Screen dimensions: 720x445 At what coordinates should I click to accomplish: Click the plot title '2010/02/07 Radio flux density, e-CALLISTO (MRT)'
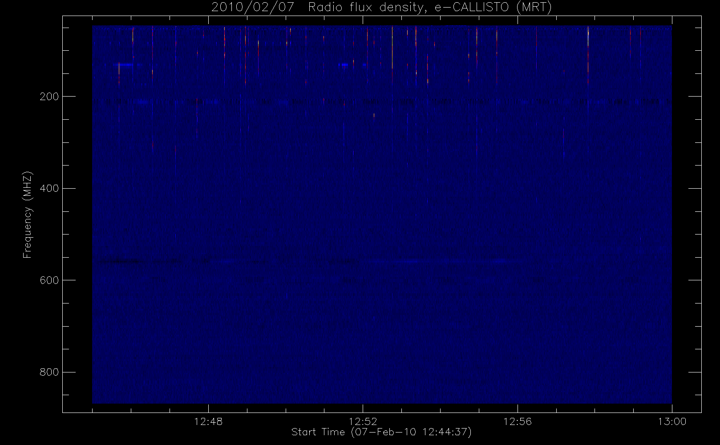click(381, 8)
